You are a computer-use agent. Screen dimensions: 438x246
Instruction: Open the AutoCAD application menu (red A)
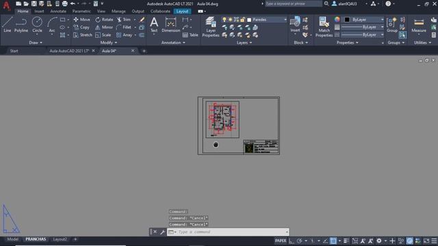6,5
